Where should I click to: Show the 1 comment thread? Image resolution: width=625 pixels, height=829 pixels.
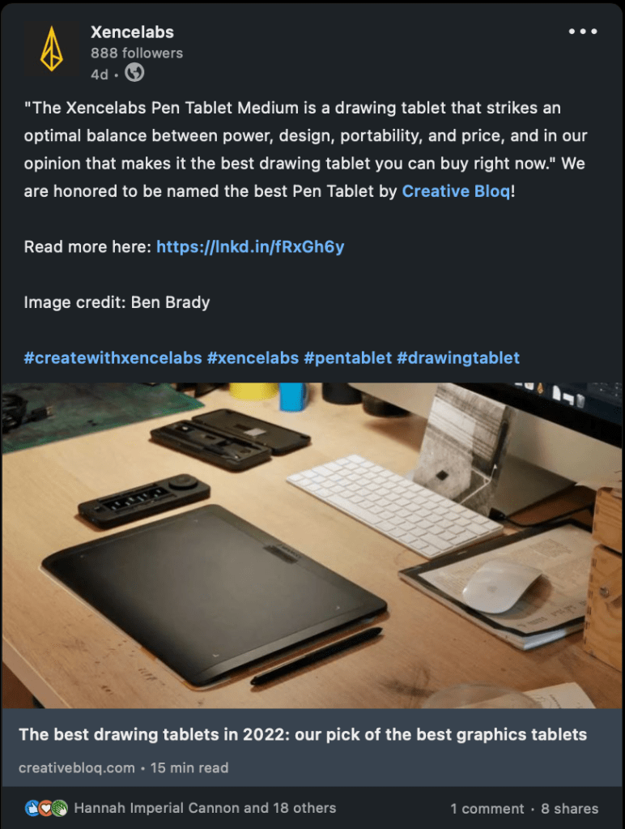point(487,809)
